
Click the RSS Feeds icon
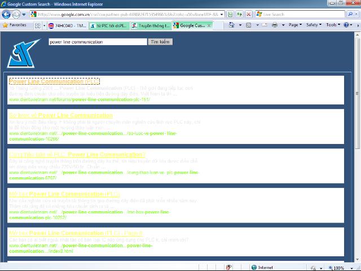click(x=249, y=25)
